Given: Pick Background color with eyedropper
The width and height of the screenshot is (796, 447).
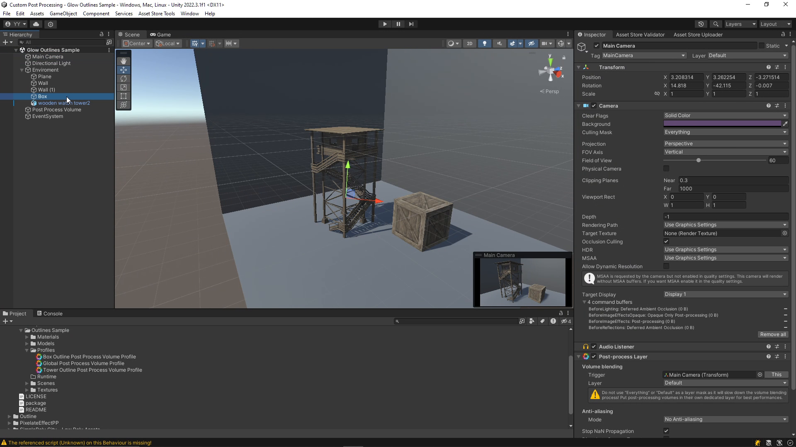Looking at the screenshot, I should tap(785, 124).
